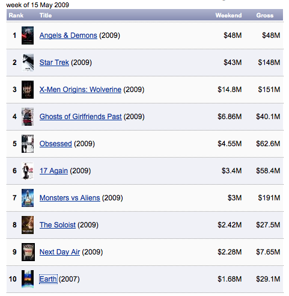Click The Soloist poster thumbnail

(x=28, y=225)
